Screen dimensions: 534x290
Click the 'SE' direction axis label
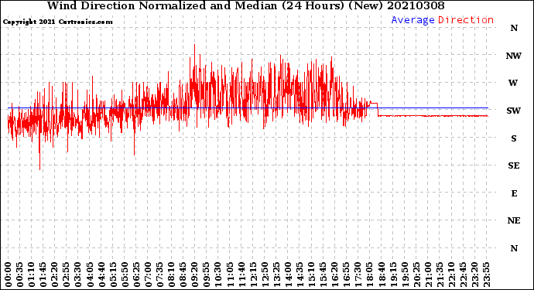coord(514,165)
